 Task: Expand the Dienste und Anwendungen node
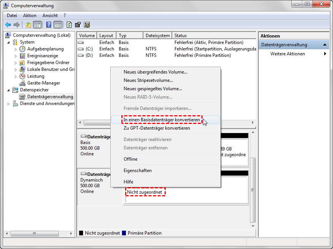pos(8,104)
